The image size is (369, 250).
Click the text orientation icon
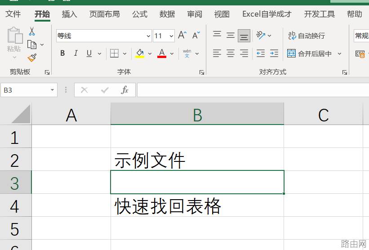pyautogui.click(x=261, y=36)
